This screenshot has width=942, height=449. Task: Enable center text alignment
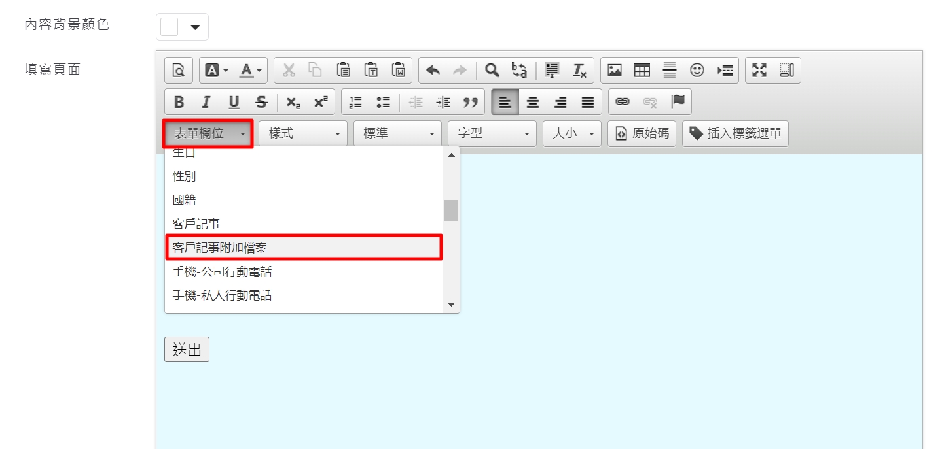point(533,103)
